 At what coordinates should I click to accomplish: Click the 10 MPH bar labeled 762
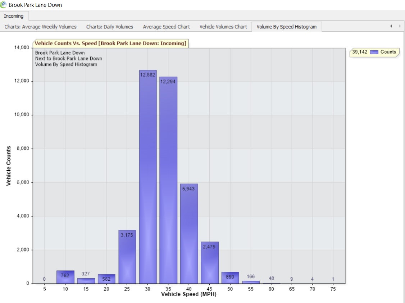[65, 277]
